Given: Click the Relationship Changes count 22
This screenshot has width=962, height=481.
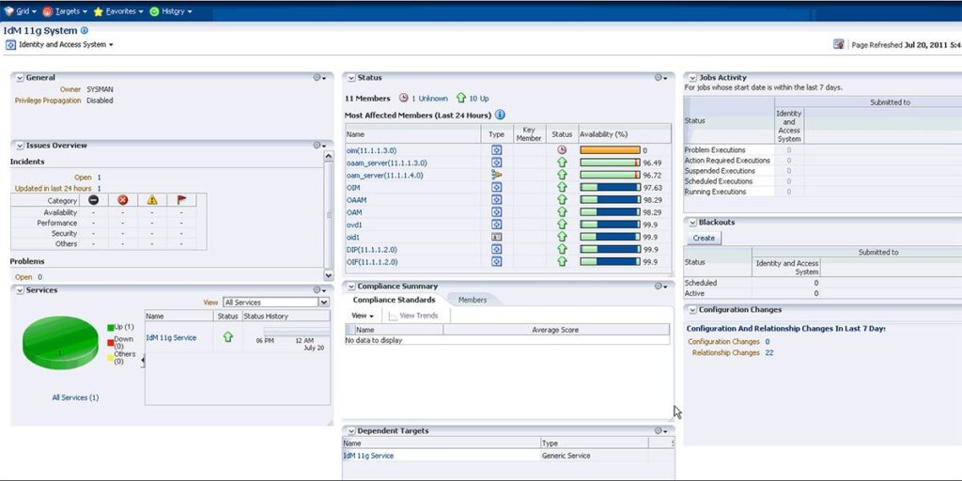Looking at the screenshot, I should click(769, 353).
